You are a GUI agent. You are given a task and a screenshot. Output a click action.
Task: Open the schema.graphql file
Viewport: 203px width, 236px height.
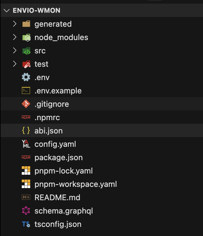click(x=64, y=211)
